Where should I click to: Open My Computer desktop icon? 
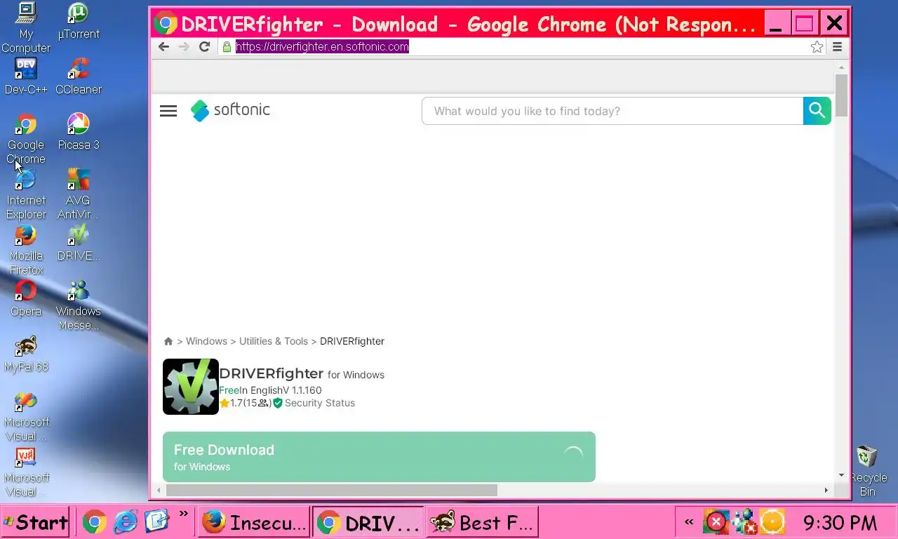pyautogui.click(x=26, y=28)
